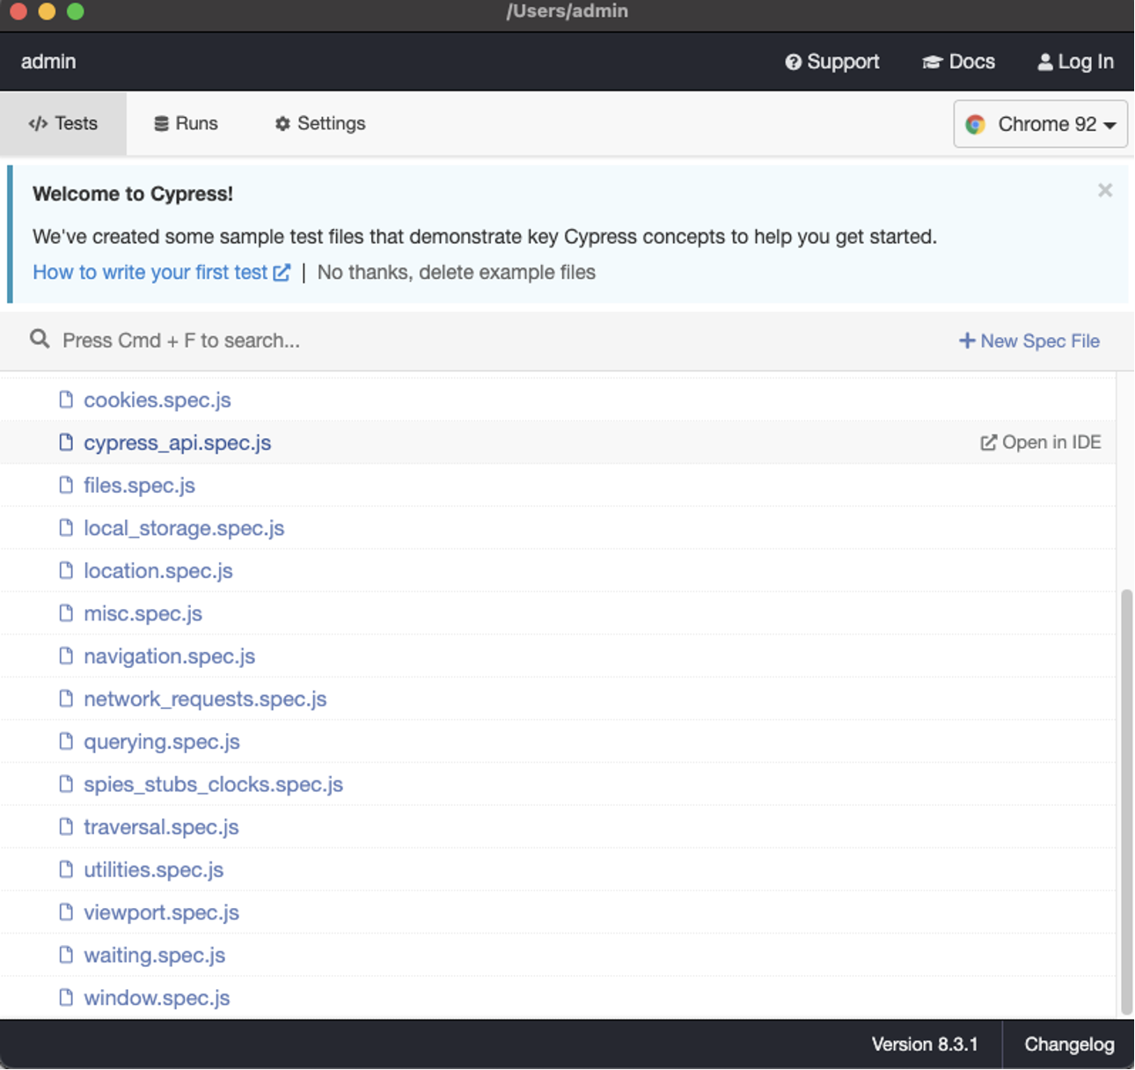Screen dimensions: 1135x1070
Task: Click Log In
Action: pyautogui.click(x=1075, y=62)
